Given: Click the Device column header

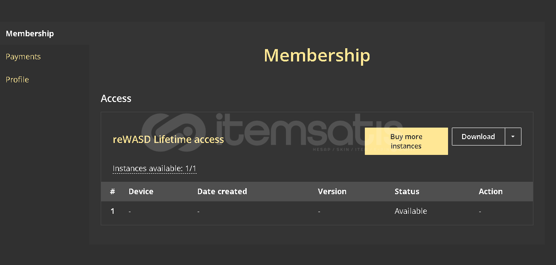Looking at the screenshot, I should 141,192.
